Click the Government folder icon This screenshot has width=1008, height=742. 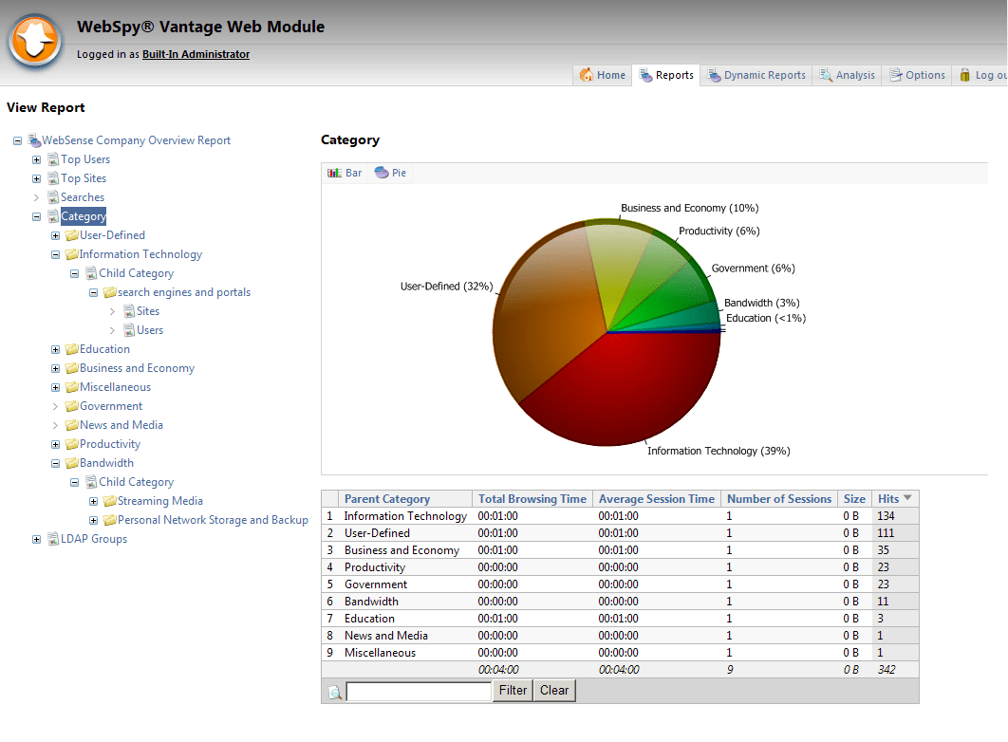tap(72, 406)
